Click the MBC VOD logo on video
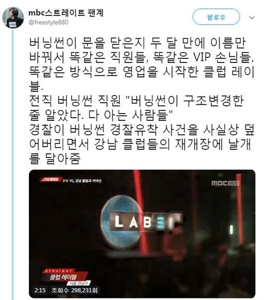This screenshot has width=264, height=300. click(225, 183)
